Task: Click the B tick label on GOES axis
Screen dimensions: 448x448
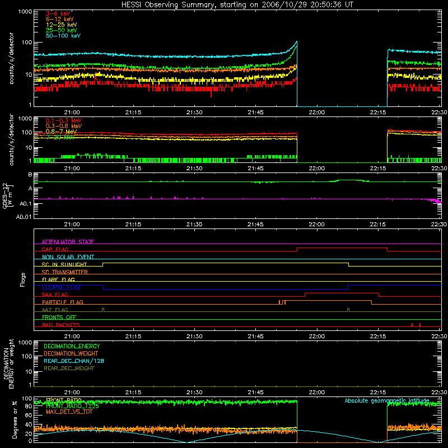Action: click(x=30, y=175)
